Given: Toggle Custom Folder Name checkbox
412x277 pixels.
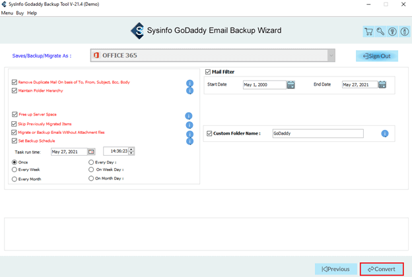Looking at the screenshot, I should coord(209,133).
